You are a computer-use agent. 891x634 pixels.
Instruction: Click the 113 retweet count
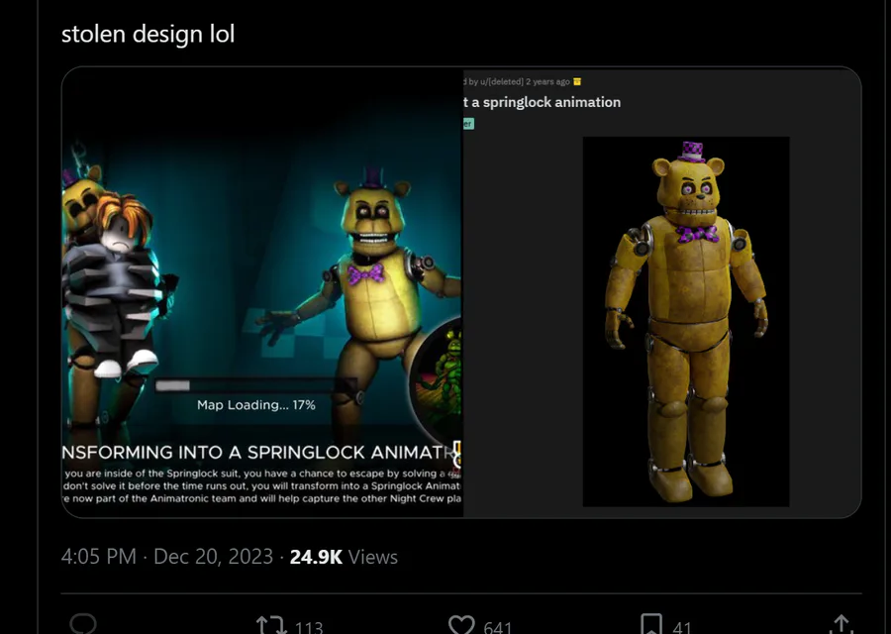[309, 627]
